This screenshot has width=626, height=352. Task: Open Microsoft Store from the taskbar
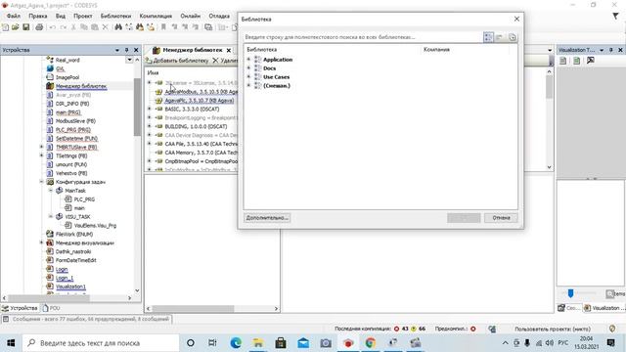(x=281, y=343)
